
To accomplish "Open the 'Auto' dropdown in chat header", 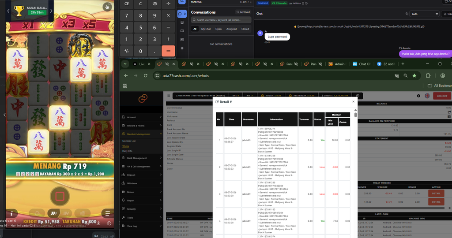I will (425, 14).
